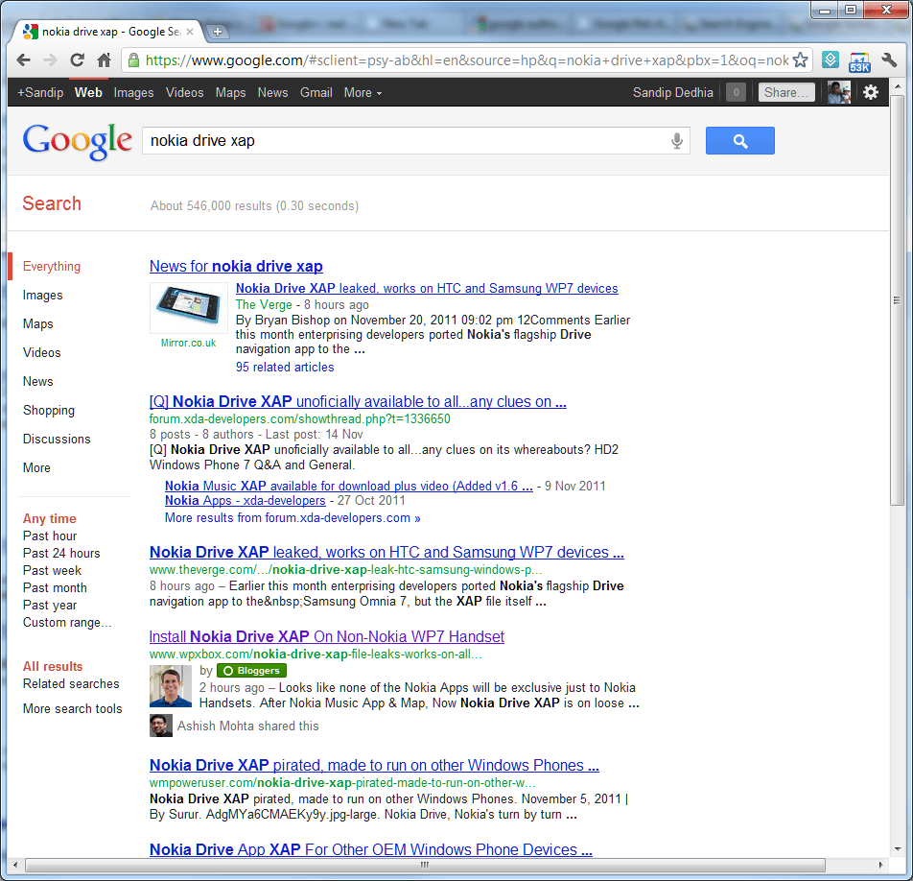Limit results to Past 24 hours

click(61, 553)
